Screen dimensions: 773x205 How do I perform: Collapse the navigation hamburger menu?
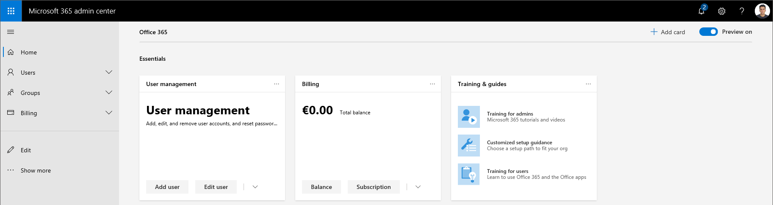click(11, 32)
